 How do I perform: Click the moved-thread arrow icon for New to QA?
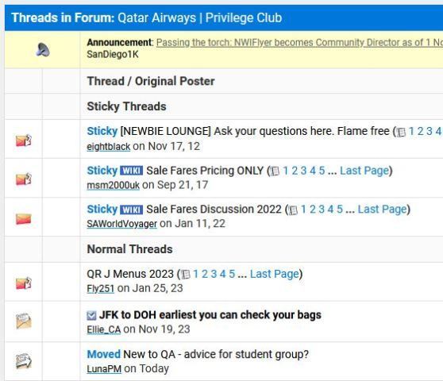(24, 361)
